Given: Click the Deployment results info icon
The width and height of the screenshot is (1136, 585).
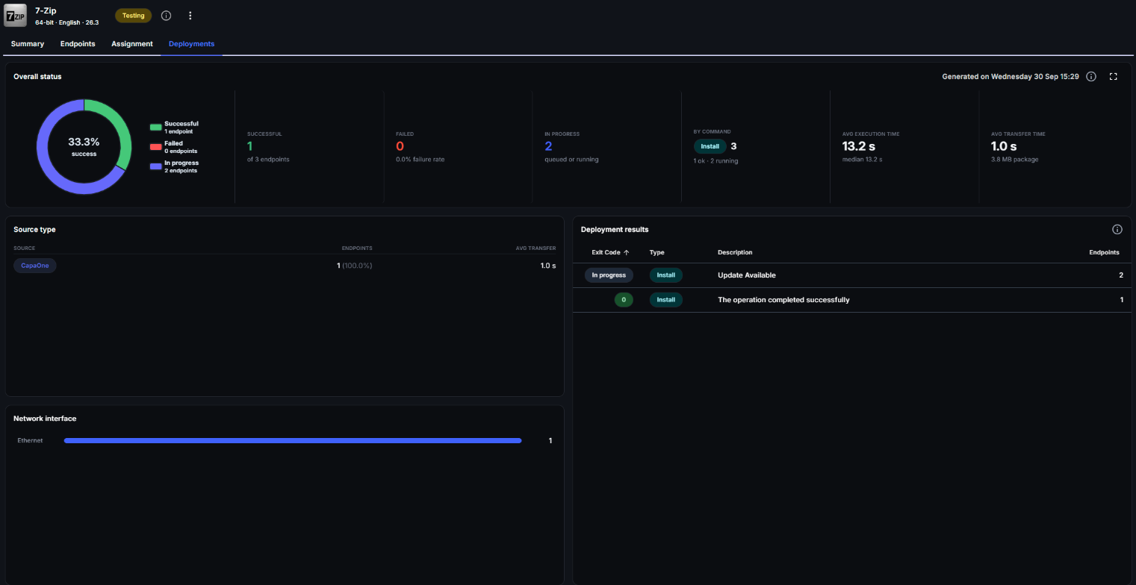Looking at the screenshot, I should coord(1117,230).
